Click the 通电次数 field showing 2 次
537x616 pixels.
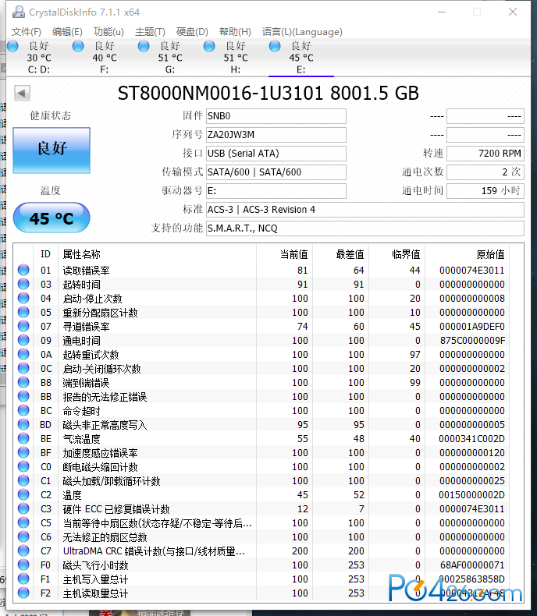pos(485,172)
